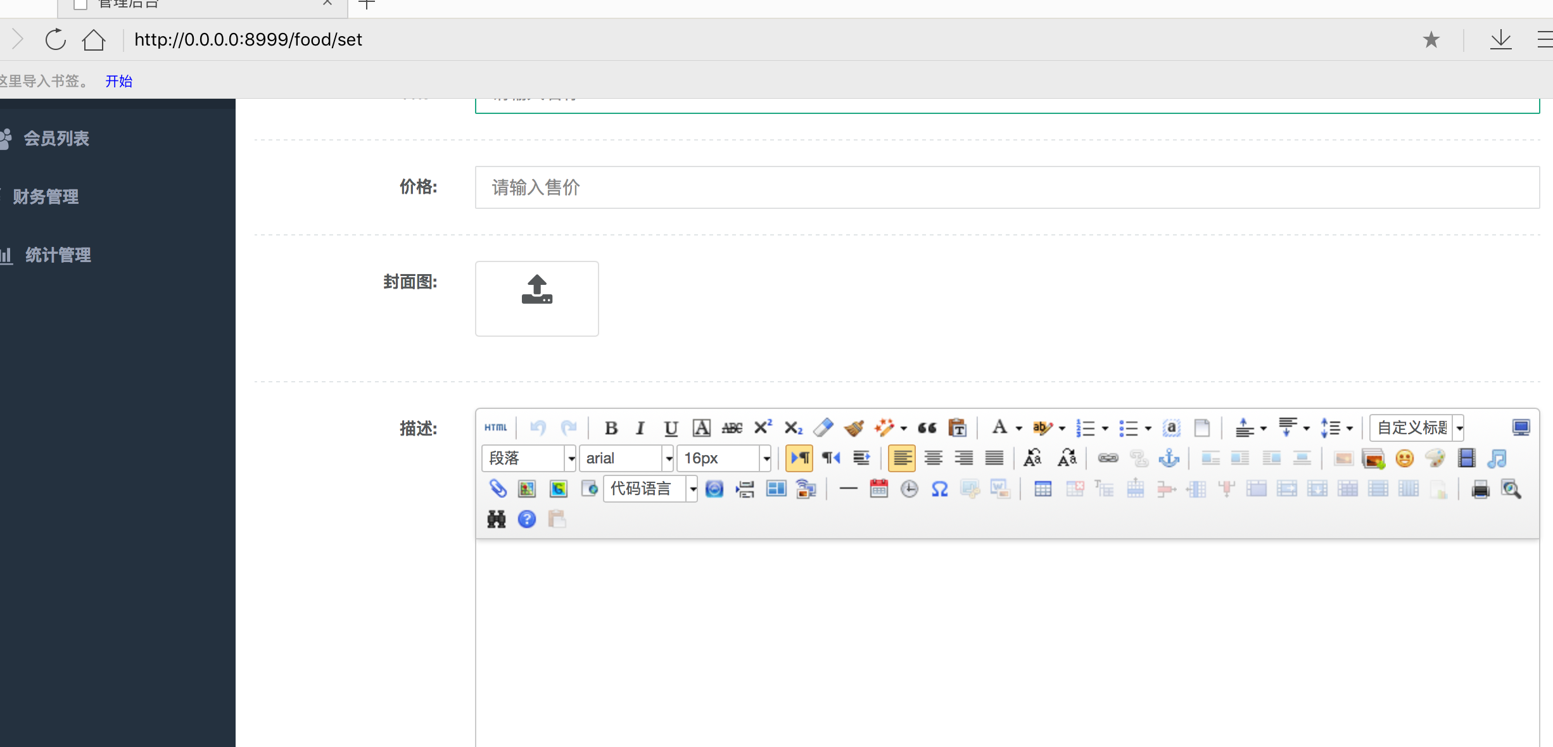This screenshot has width=1553, height=747.
Task: Click the price input field
Action: click(x=1007, y=187)
